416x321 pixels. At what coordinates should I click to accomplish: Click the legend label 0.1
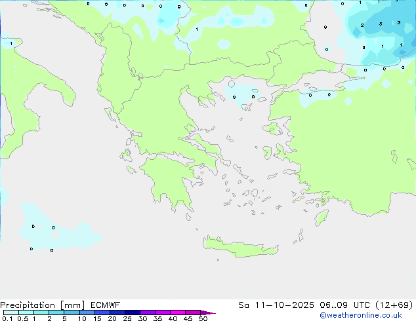click(7, 318)
